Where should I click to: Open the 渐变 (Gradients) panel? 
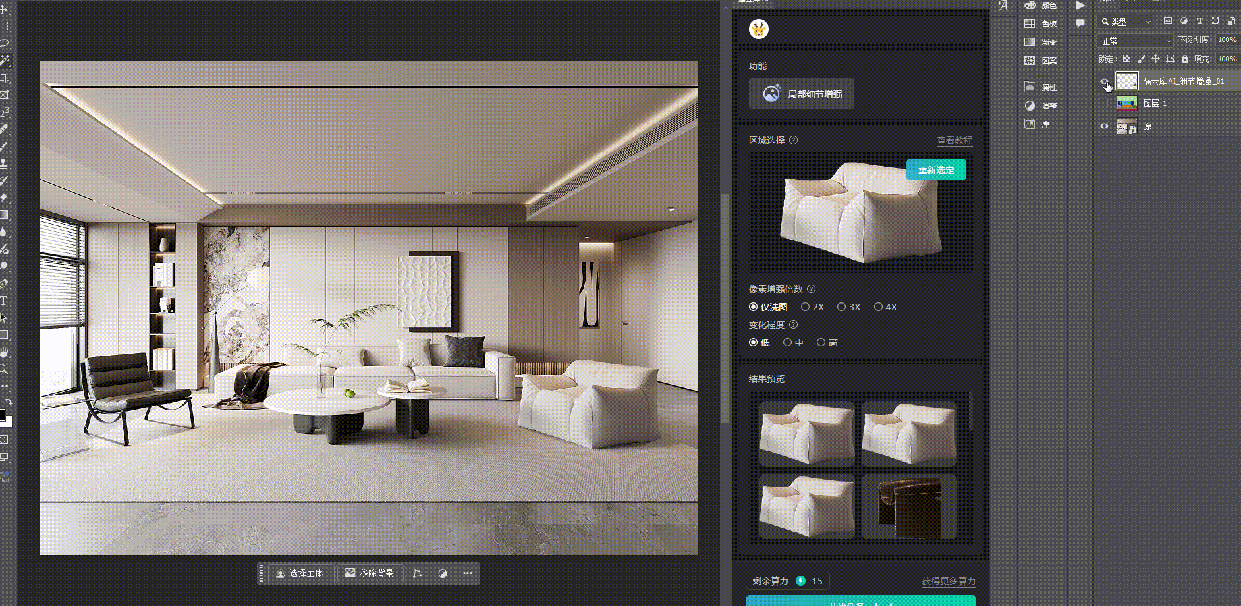click(1041, 42)
